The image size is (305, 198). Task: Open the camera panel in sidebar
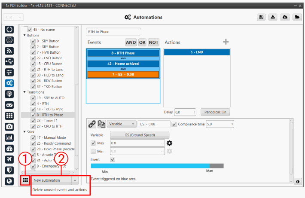9,127
